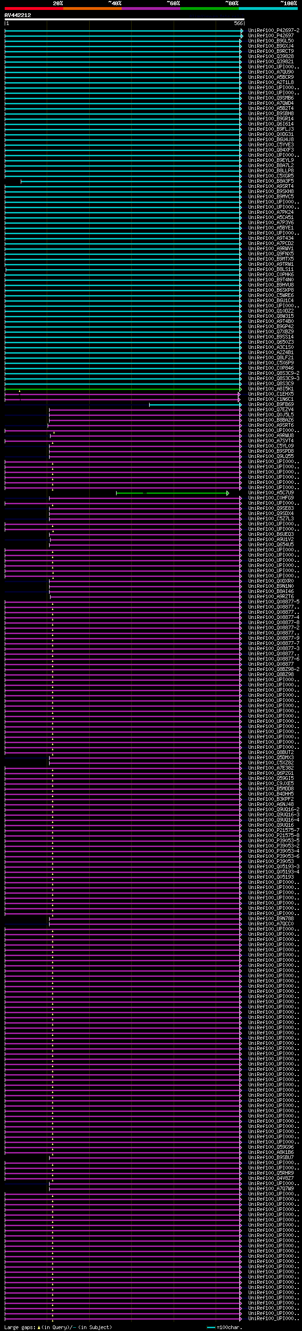
Task: Open hit UniRef100_P42697
Action: coord(271,36)
